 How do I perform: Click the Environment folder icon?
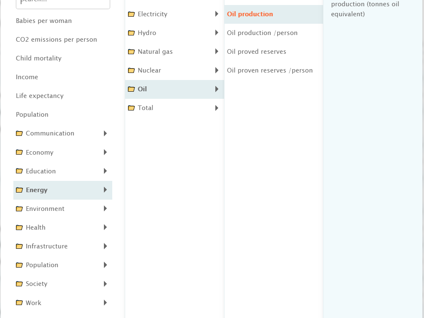coord(19,209)
